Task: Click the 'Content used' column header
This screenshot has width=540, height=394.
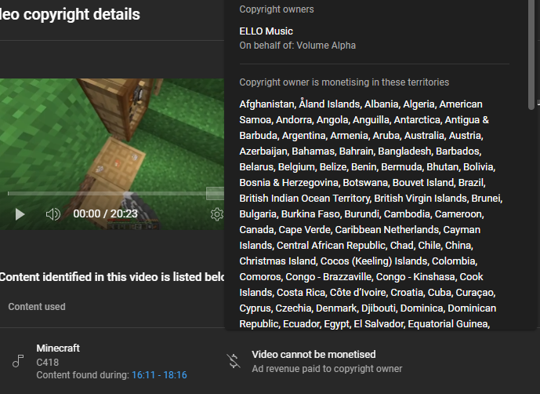Action: [37, 307]
